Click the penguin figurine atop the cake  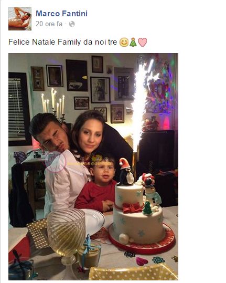click(x=126, y=172)
